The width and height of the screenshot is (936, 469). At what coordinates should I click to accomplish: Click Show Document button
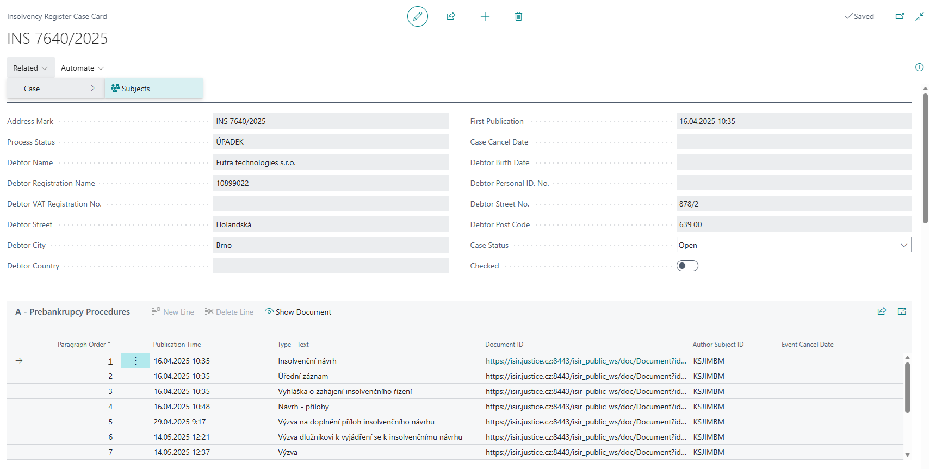coord(298,312)
